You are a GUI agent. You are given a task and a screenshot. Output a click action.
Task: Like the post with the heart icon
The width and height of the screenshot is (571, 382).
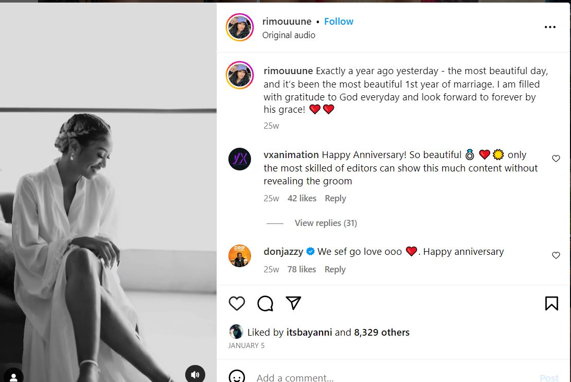coord(237,304)
